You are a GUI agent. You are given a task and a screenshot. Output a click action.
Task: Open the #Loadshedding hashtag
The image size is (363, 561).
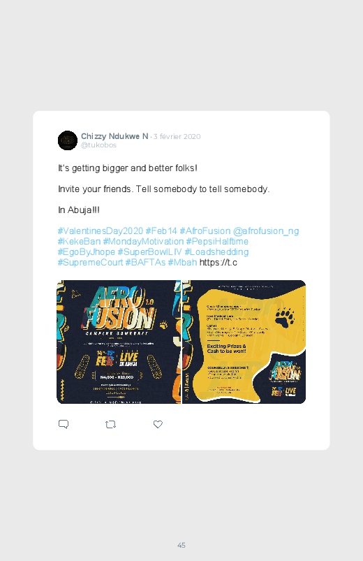pos(216,252)
